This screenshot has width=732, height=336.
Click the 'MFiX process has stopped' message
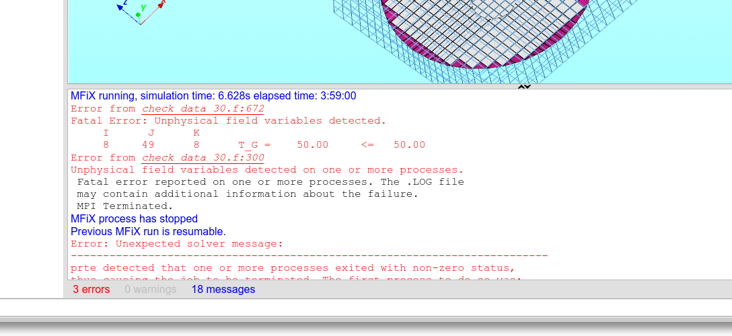click(134, 219)
